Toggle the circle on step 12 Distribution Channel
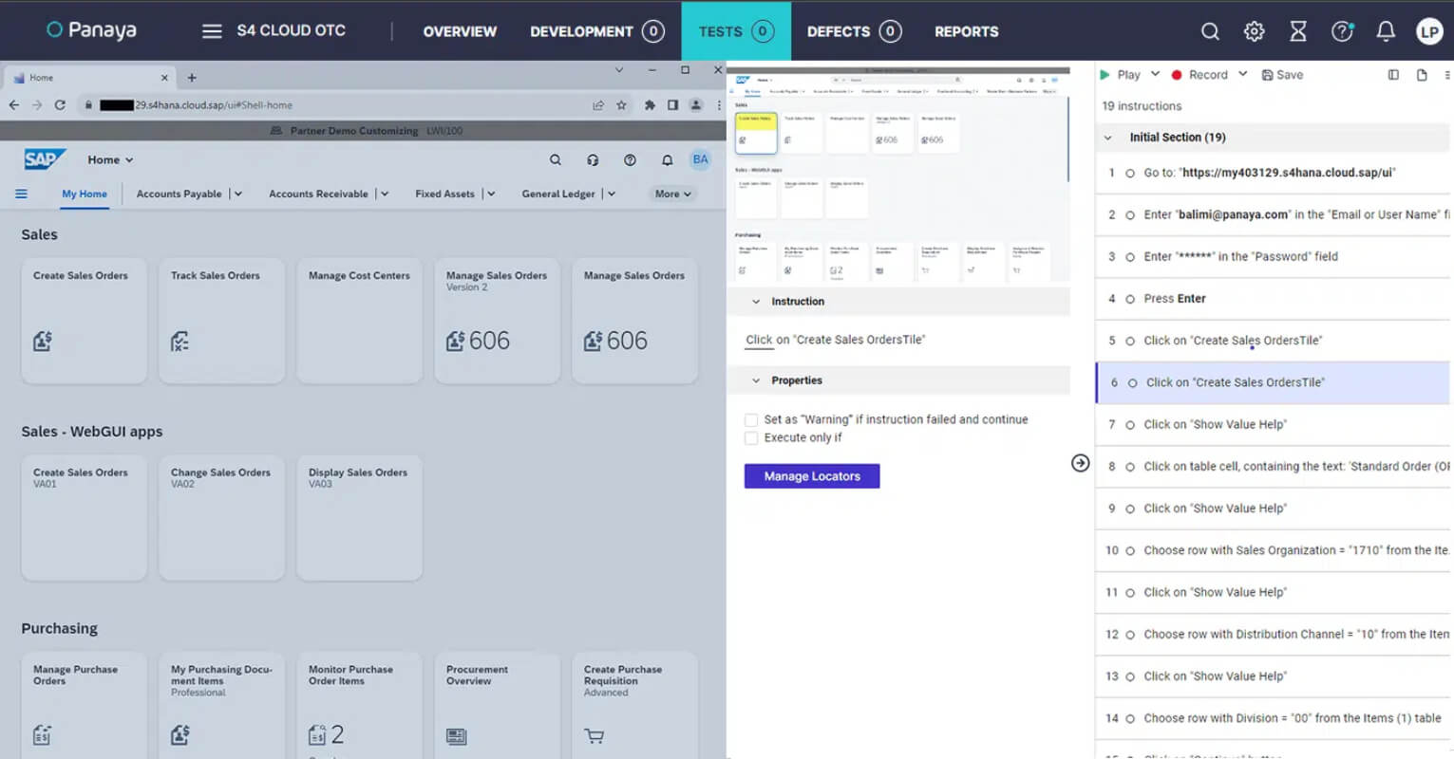The width and height of the screenshot is (1454, 759). (x=1130, y=635)
